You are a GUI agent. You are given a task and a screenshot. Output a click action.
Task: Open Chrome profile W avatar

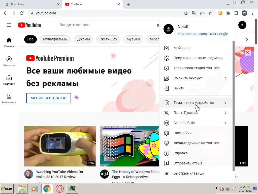[244, 13]
